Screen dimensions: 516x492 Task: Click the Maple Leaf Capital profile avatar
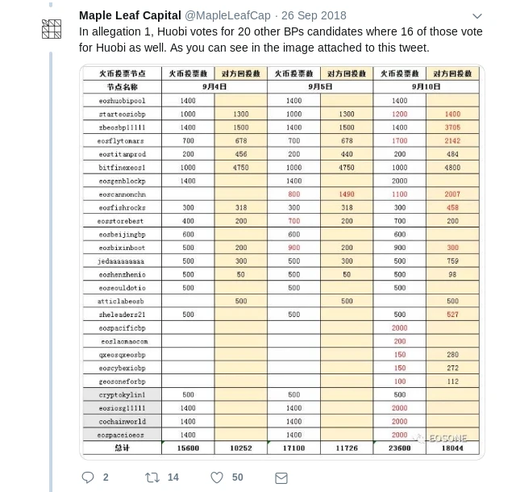tap(52, 30)
